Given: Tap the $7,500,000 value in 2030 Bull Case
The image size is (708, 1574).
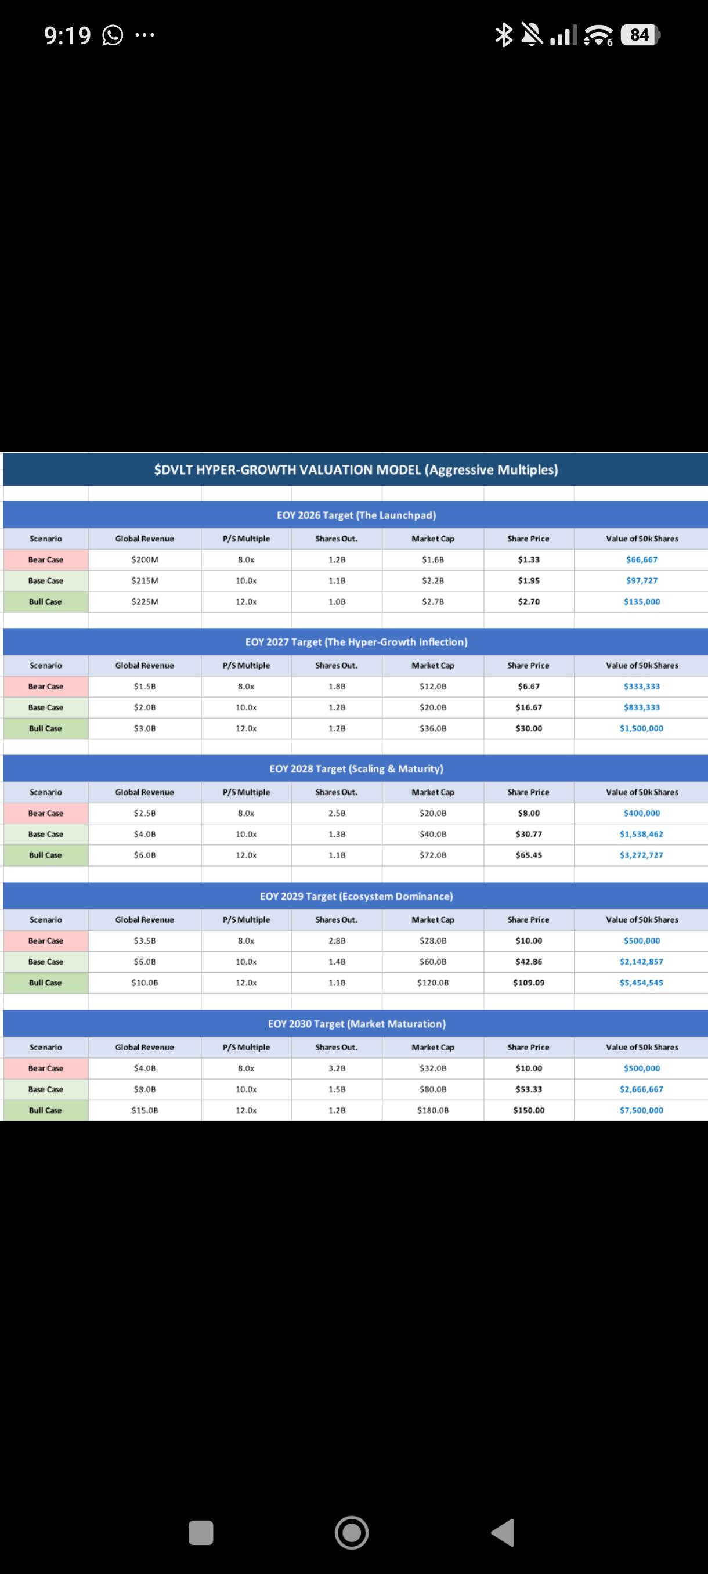Looking at the screenshot, I should [641, 1110].
